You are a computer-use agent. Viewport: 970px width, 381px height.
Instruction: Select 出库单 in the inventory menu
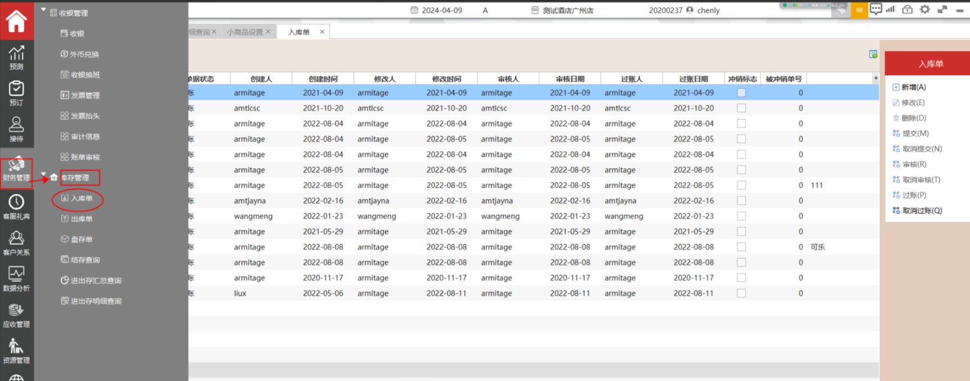(x=81, y=219)
